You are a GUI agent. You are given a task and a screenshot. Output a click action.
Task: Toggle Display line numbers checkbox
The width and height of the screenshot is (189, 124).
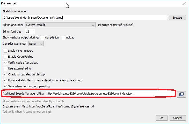pyautogui.click(x=5, y=51)
